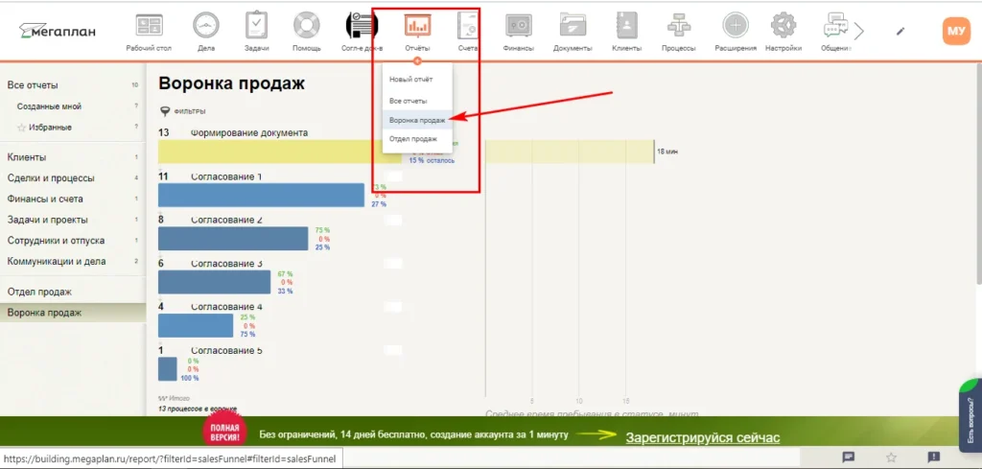Click the Согласование 3 funnel bar
The image size is (982, 469).
214,282
